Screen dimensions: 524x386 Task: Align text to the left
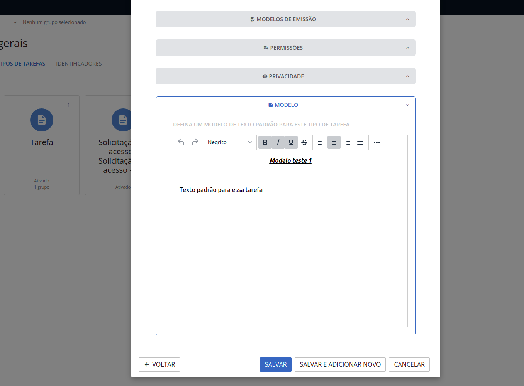(321, 142)
